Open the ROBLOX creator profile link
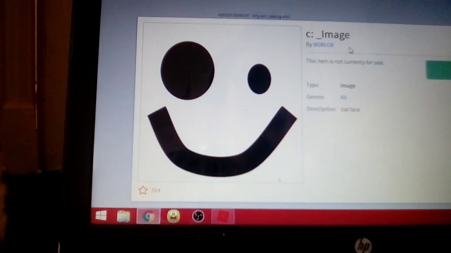 tap(323, 45)
